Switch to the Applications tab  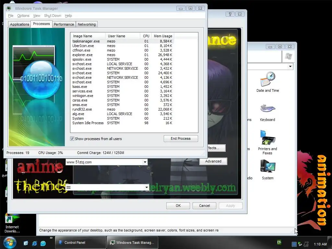pos(19,24)
